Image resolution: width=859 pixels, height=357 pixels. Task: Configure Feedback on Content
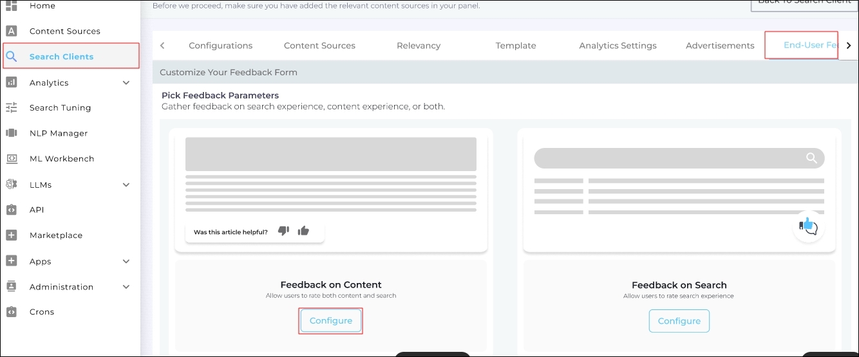point(331,321)
